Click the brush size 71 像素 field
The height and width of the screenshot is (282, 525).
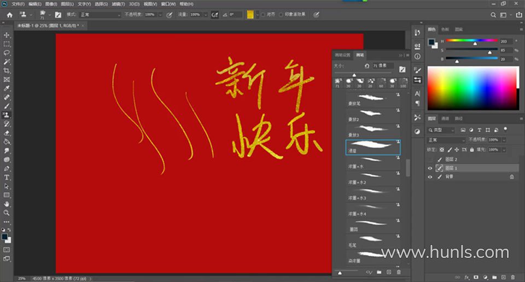click(383, 66)
